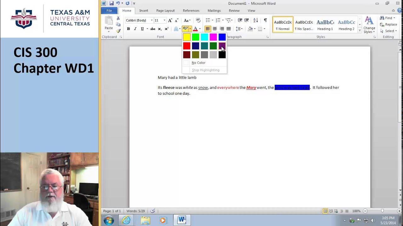The image size is (403, 226).
Task: Switch to the Page Layout tab
Action: pos(165,11)
